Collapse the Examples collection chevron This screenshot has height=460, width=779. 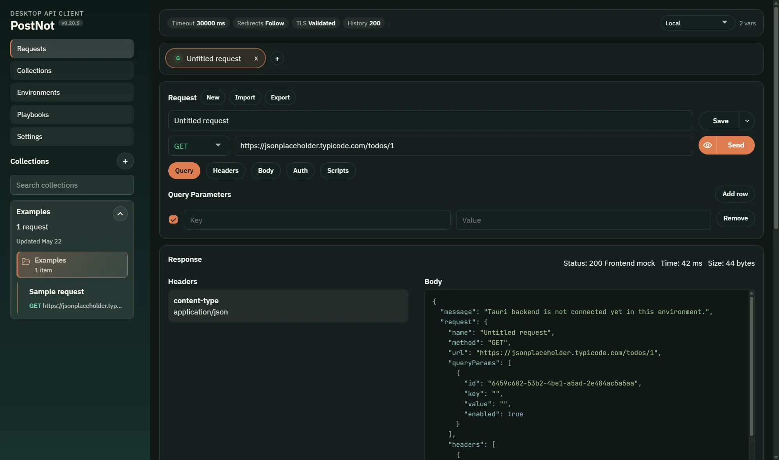(x=120, y=214)
